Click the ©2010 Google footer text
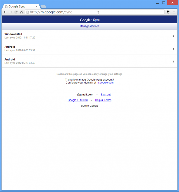Image resolution: width=179 pixels, height=192 pixels. tap(89, 106)
